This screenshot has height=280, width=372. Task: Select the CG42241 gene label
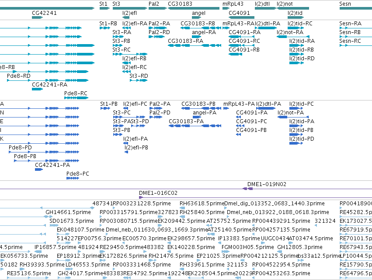coord(44,13)
